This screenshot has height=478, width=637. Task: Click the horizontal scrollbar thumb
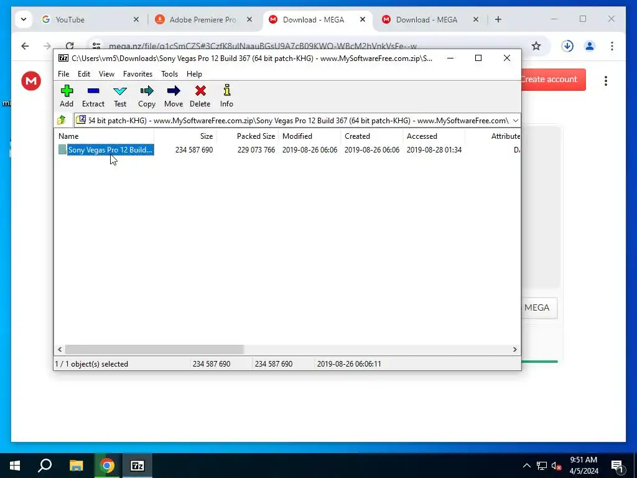point(154,350)
